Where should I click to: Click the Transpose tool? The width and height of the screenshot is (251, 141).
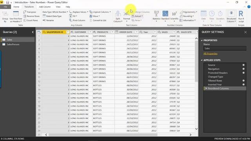pyautogui.click(x=30, y=12)
